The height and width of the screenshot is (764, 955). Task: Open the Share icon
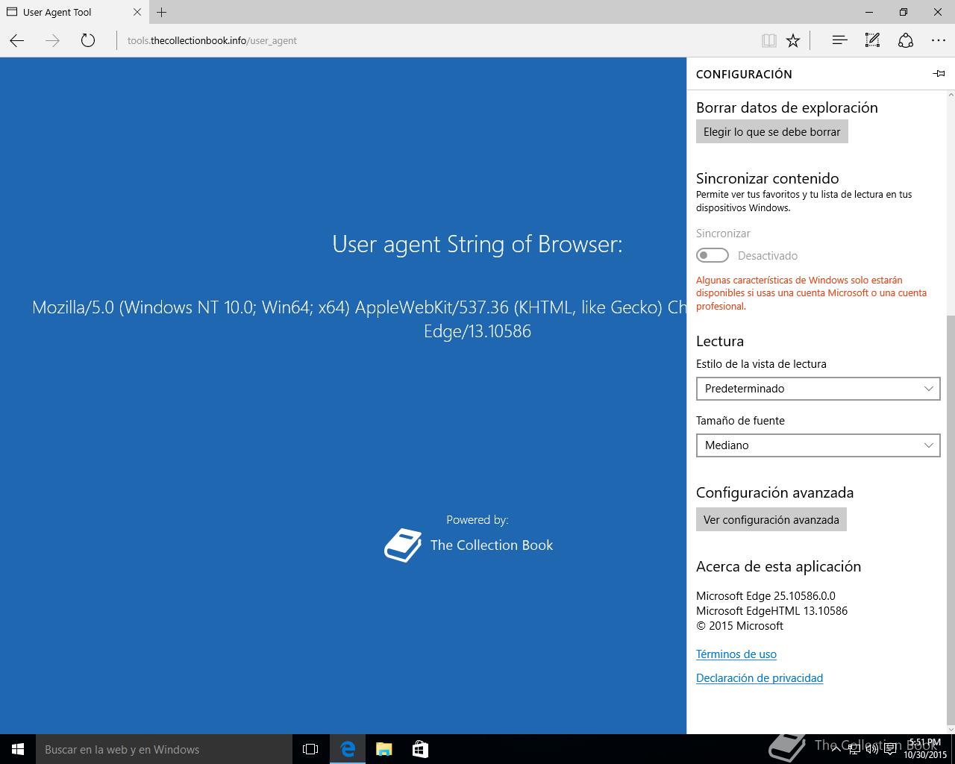[x=906, y=40]
